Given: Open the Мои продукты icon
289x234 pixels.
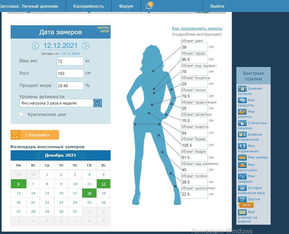Looking at the screenshot, I should point(242,100).
